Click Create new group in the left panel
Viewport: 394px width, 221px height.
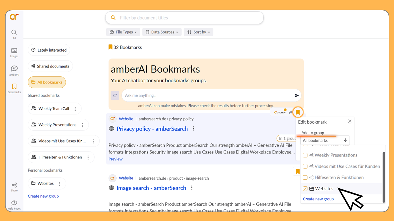coord(43,196)
